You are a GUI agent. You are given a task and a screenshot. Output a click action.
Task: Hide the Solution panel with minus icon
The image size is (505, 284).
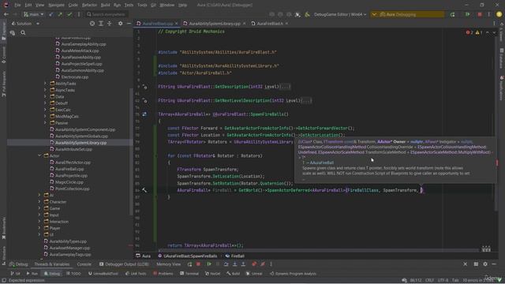(129, 24)
